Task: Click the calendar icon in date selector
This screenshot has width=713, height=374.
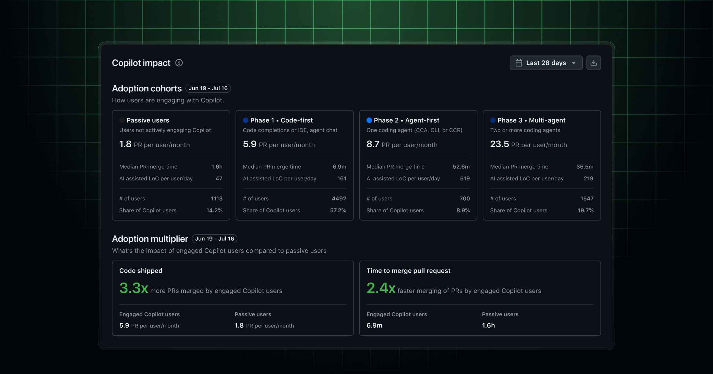Action: (519, 63)
